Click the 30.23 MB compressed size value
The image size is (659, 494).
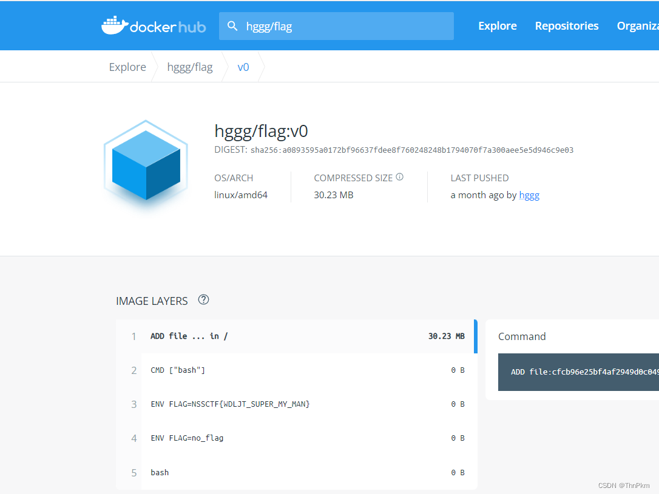point(334,195)
